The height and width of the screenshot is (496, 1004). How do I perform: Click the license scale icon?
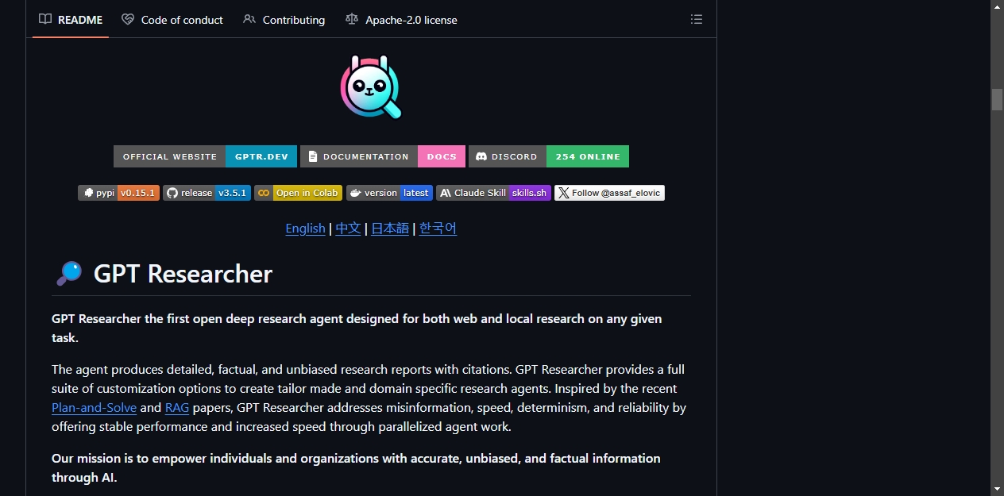point(352,19)
